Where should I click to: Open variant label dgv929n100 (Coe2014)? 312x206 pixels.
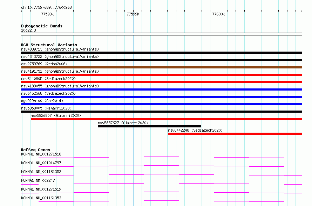(x=42, y=101)
